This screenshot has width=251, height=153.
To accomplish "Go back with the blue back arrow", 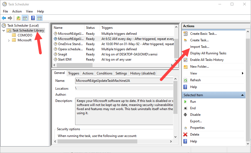I will coord(4,18).
